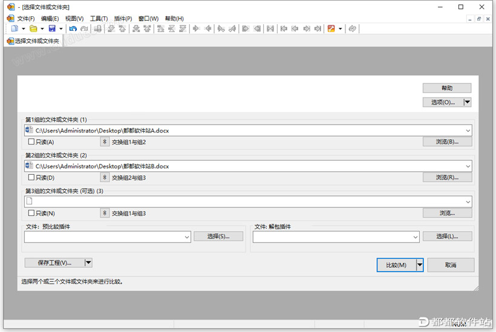Click the Open folder toolbar icon

pos(33,29)
